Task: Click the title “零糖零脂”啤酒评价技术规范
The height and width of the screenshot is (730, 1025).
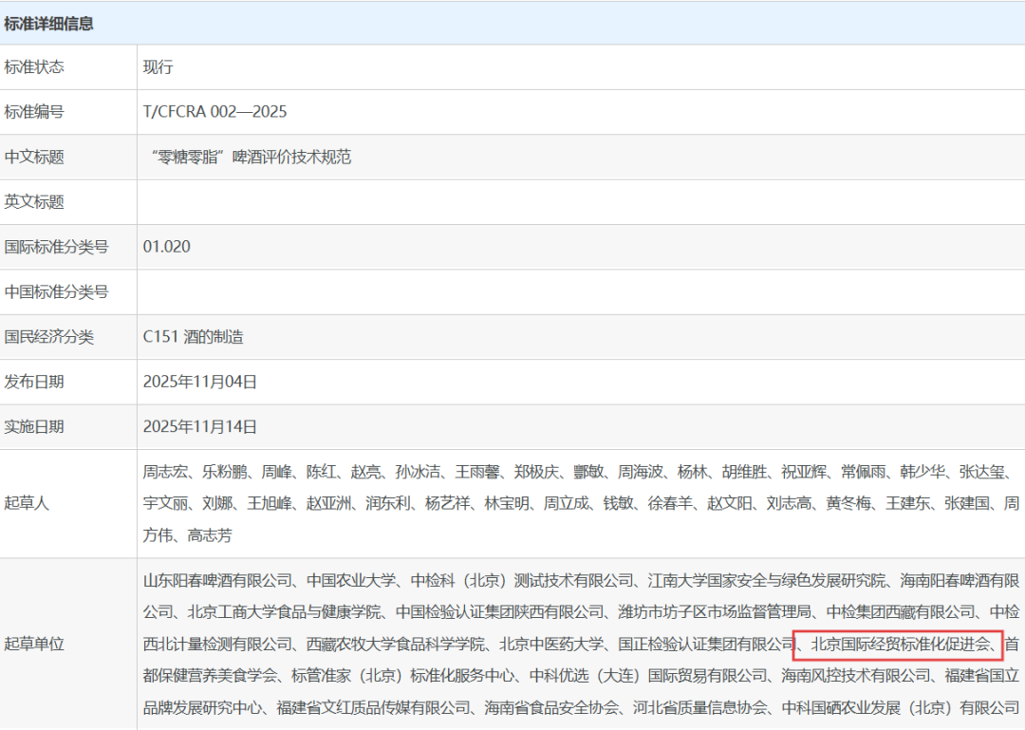Action: tap(251, 157)
